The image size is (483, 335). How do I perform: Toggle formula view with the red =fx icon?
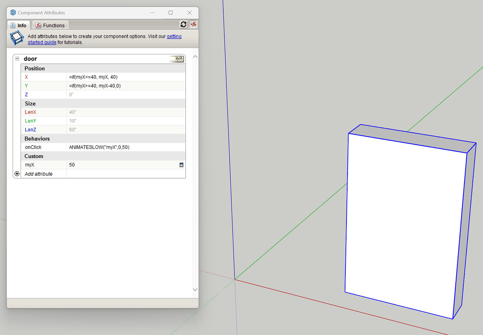[x=193, y=24]
